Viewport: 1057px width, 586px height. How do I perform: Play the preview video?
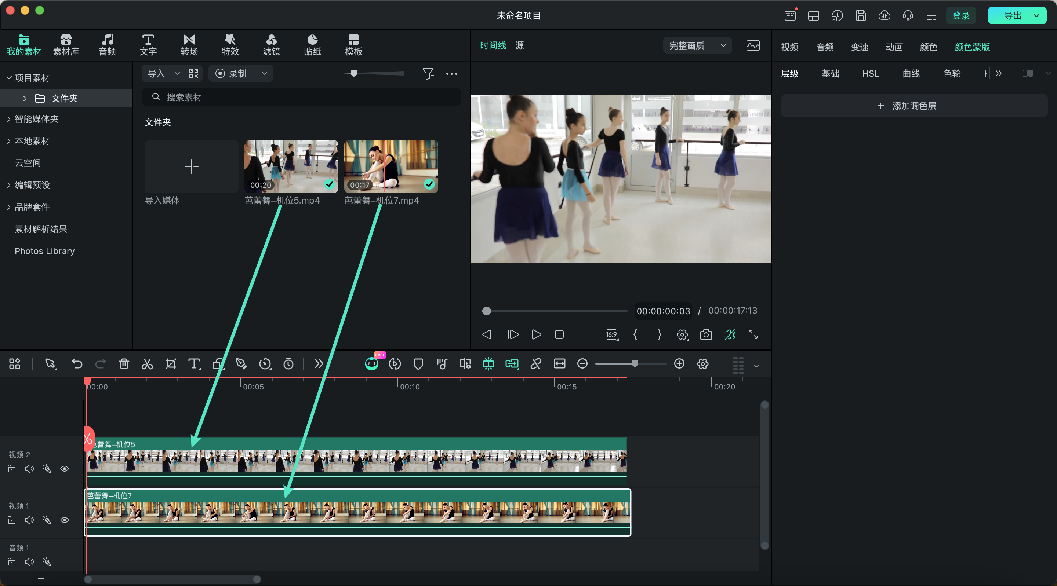click(536, 334)
